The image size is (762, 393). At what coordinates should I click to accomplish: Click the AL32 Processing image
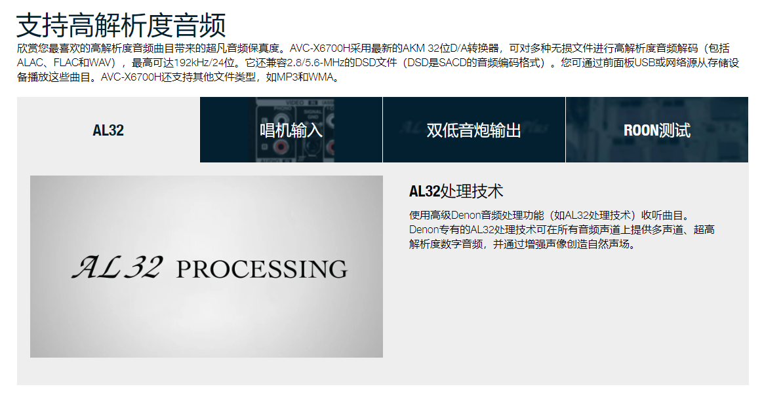coord(207,267)
